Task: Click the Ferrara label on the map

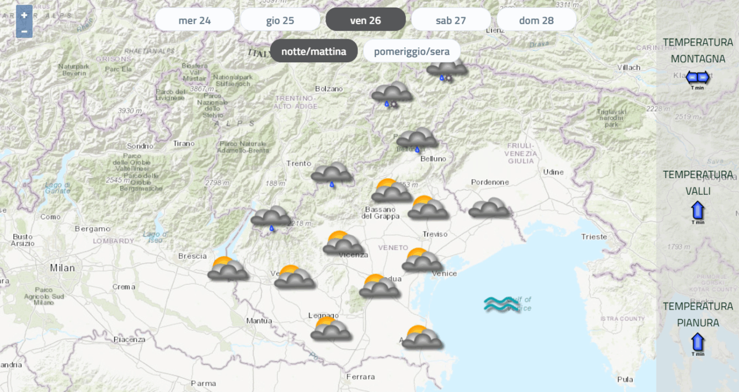Action: [361, 377]
